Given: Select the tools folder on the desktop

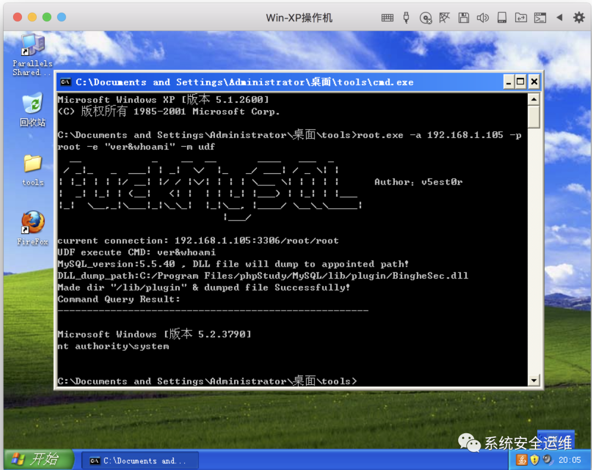Looking at the screenshot, I should pyautogui.click(x=33, y=170).
